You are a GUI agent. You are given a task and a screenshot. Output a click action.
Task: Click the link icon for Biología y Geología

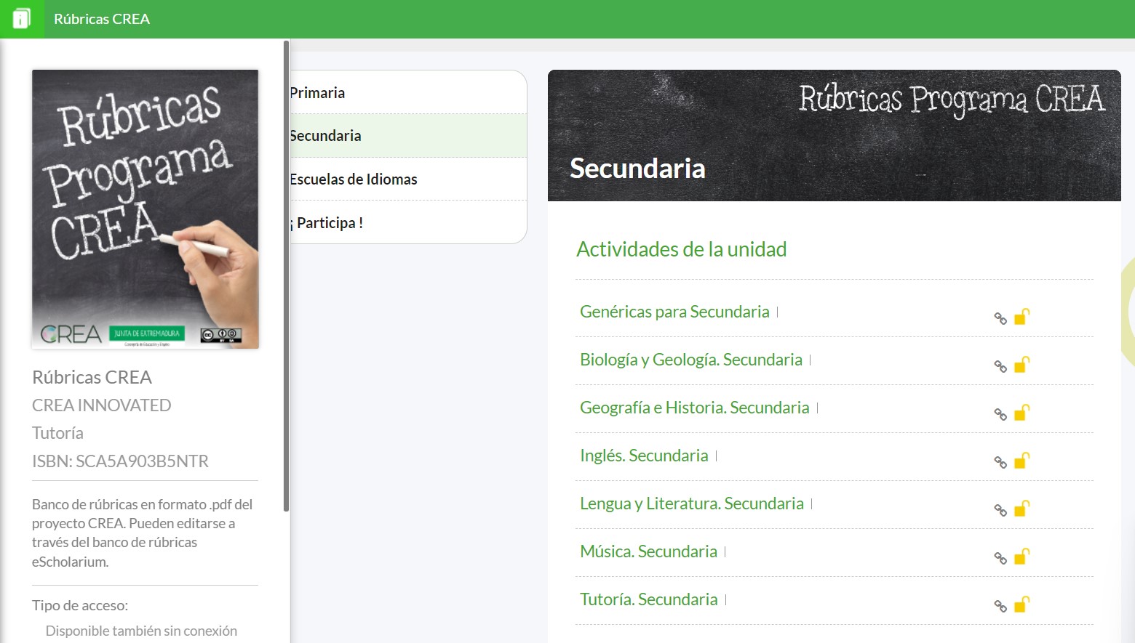pyautogui.click(x=1000, y=366)
